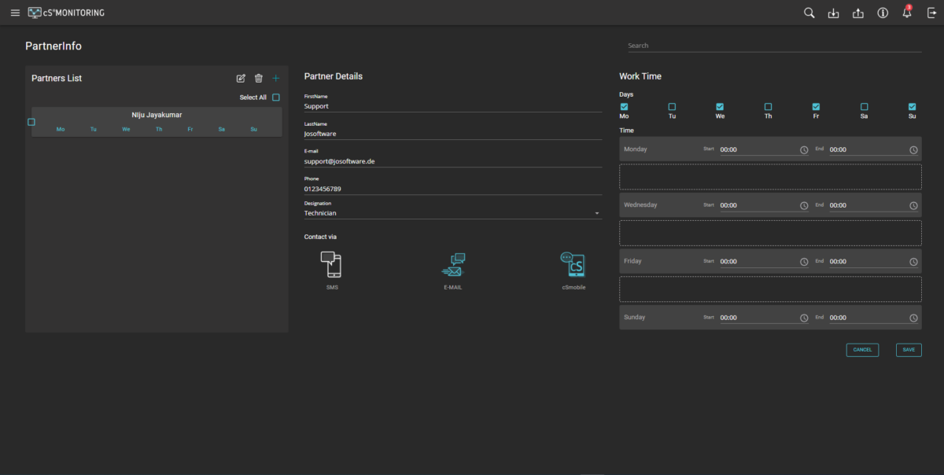This screenshot has height=475, width=944.
Task: Expand the Designation dropdown
Action: point(597,212)
